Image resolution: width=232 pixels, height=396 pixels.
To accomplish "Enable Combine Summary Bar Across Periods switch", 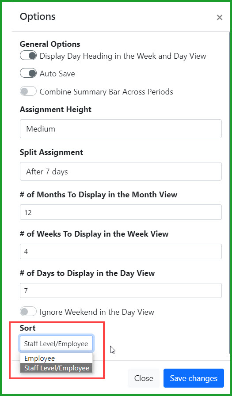I will point(28,91).
